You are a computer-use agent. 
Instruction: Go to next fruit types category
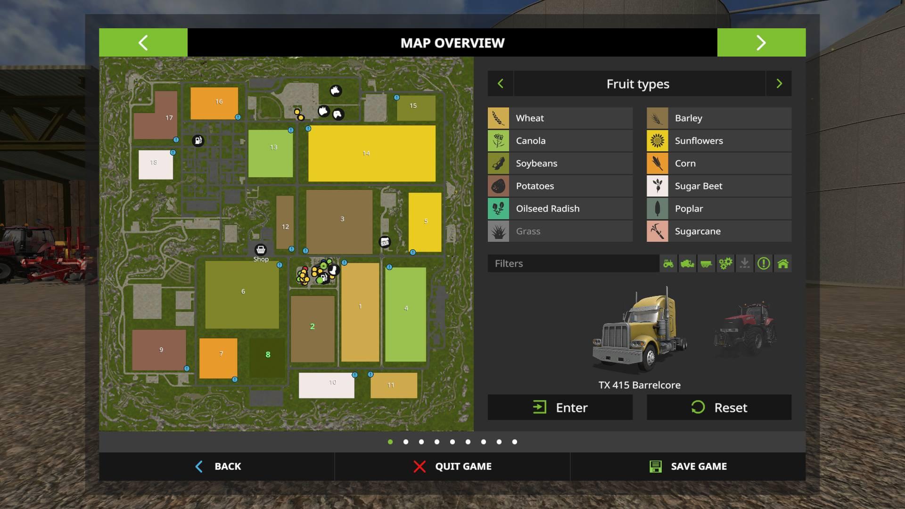(x=779, y=84)
